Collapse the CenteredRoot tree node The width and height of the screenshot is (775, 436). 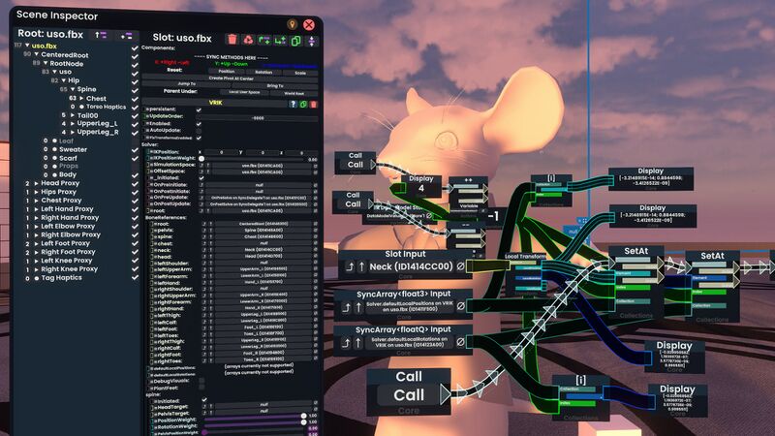(36, 54)
